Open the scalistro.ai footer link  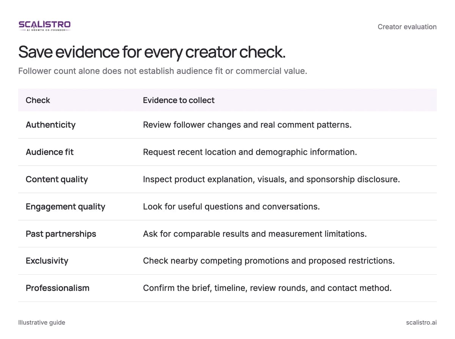coord(421,322)
